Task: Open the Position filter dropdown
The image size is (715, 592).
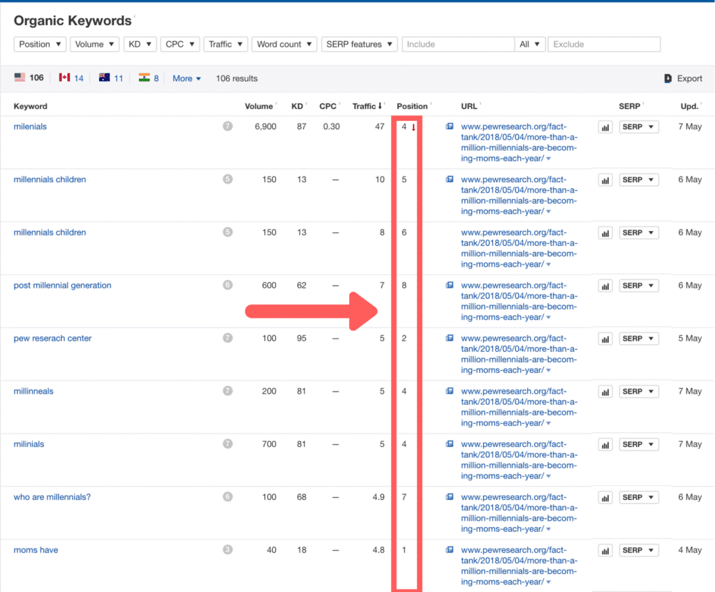Action: click(40, 45)
